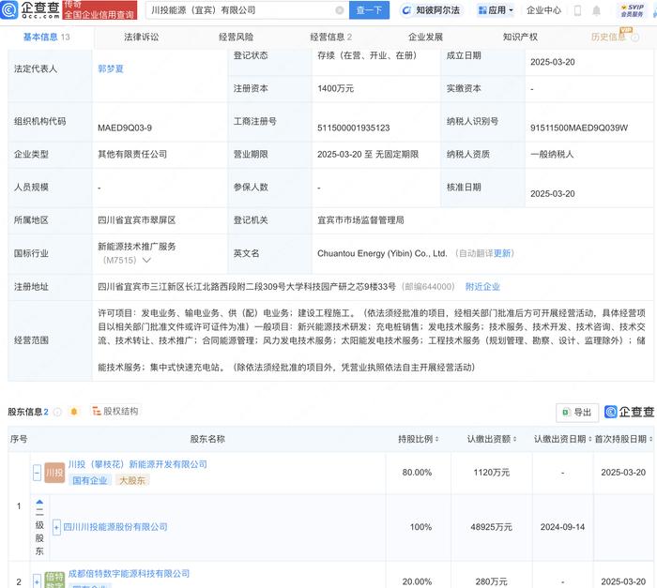This screenshot has width=657, height=588.
Task: Expand 成都倍特数字能源科技 shareholder row
Action: (x=37, y=581)
